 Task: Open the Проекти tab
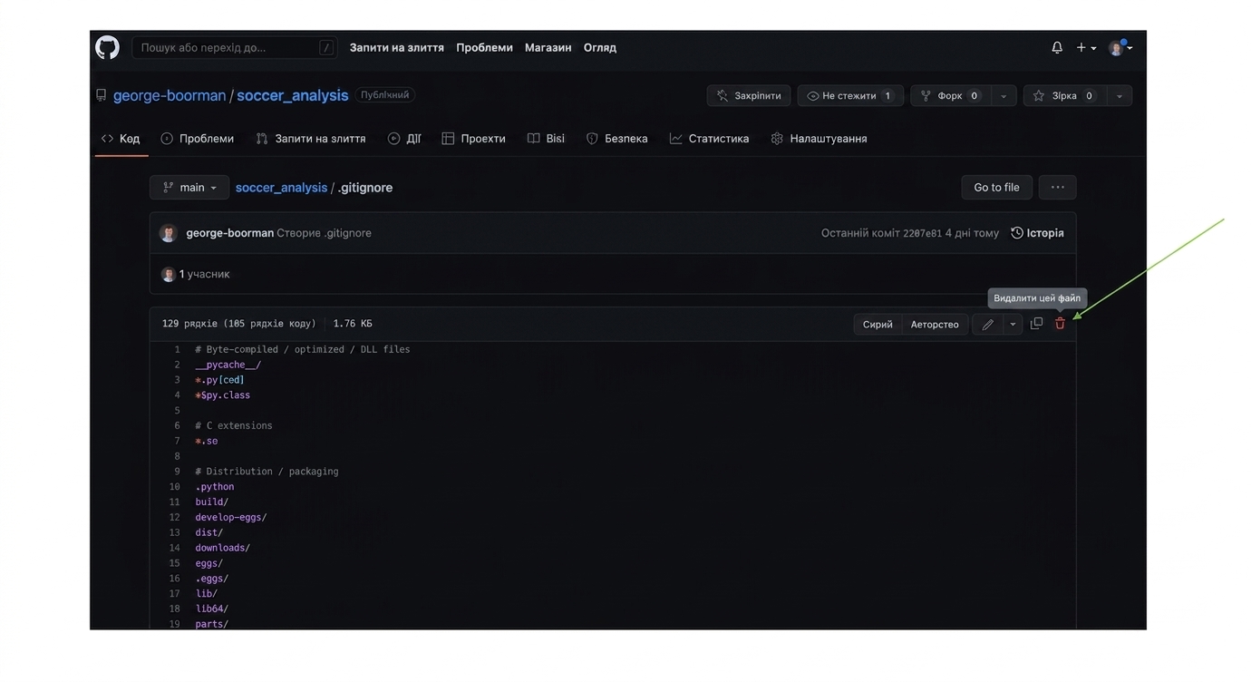pos(474,139)
